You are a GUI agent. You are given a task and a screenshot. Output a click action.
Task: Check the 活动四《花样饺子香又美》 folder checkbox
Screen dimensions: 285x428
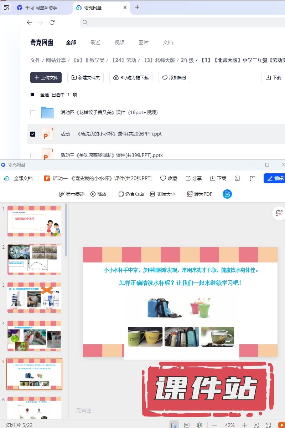pyautogui.click(x=33, y=113)
